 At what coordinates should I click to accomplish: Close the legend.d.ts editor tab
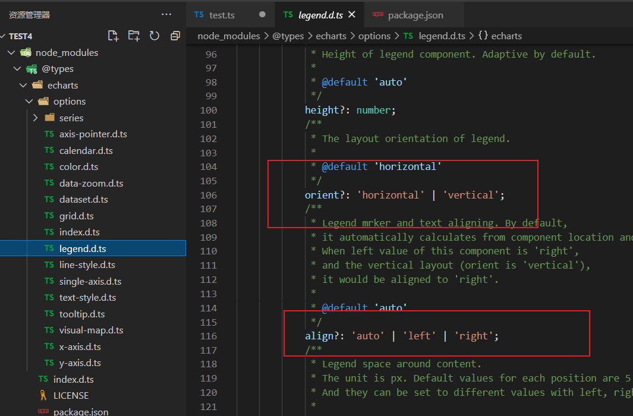pos(352,15)
